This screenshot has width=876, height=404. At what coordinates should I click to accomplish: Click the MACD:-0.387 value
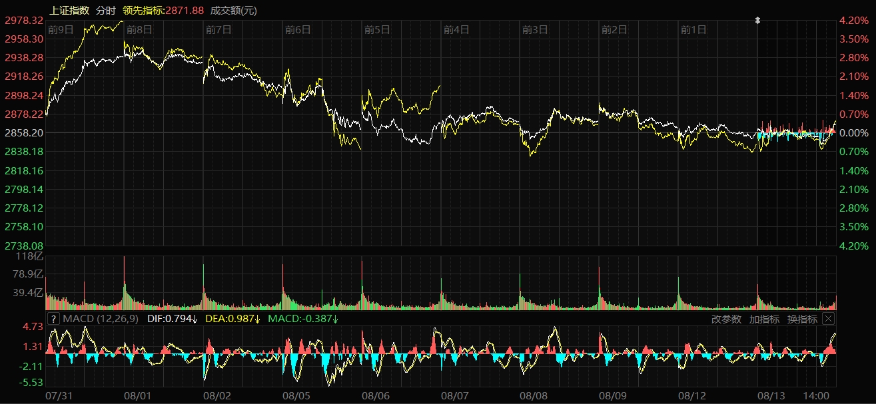coord(303,319)
